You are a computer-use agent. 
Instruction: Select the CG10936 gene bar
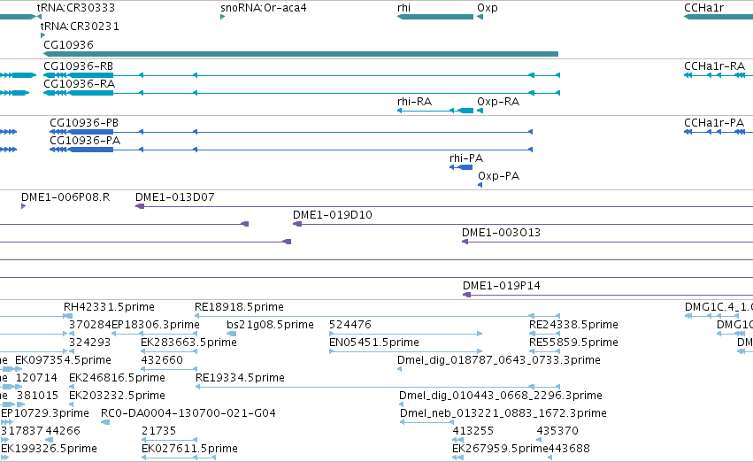[x=301, y=54]
